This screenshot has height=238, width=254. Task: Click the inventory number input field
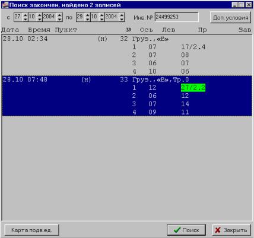[x=177, y=17]
